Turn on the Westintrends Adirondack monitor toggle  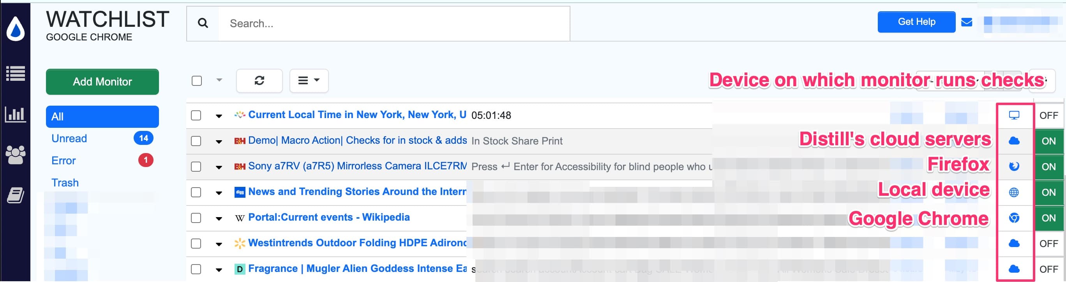pos(1048,244)
